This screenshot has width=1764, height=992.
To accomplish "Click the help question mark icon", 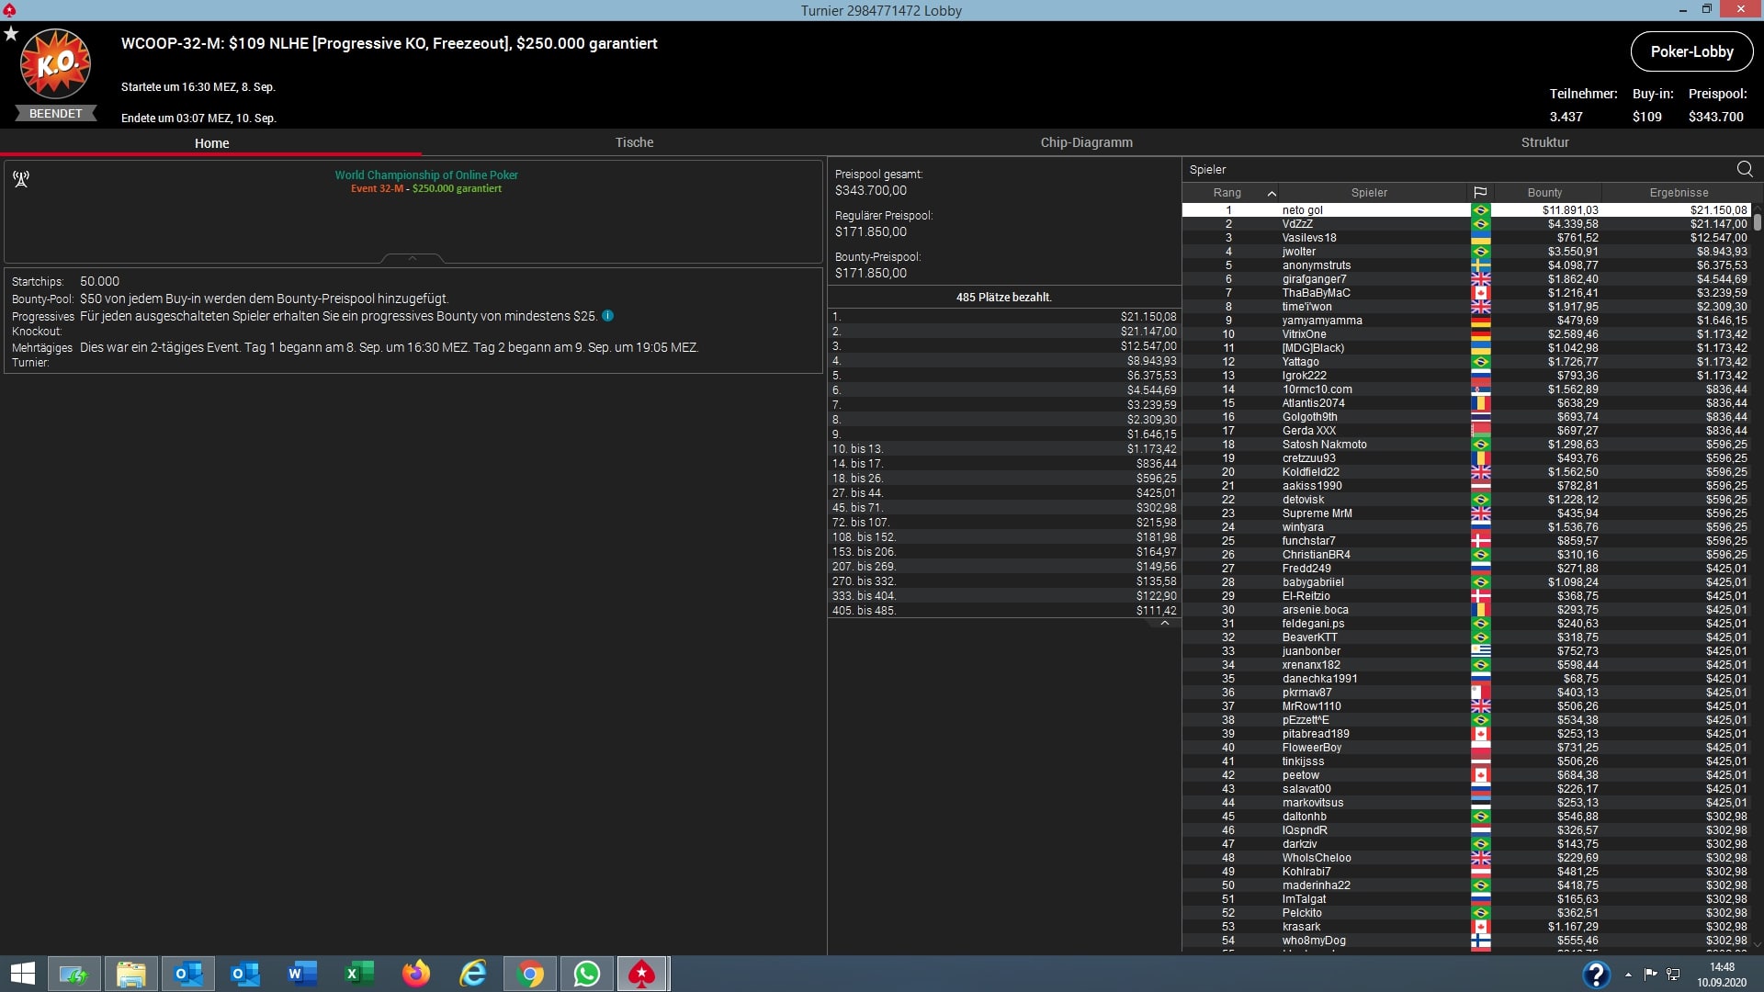I will pos(1596,974).
